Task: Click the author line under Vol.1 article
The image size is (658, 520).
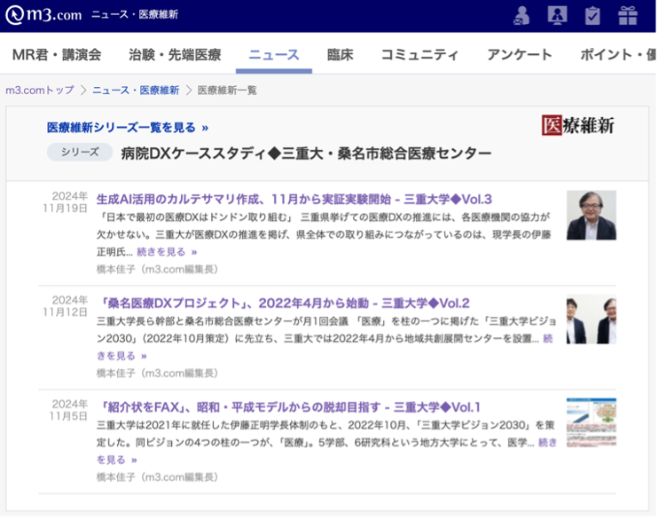Action: pyautogui.click(x=157, y=477)
